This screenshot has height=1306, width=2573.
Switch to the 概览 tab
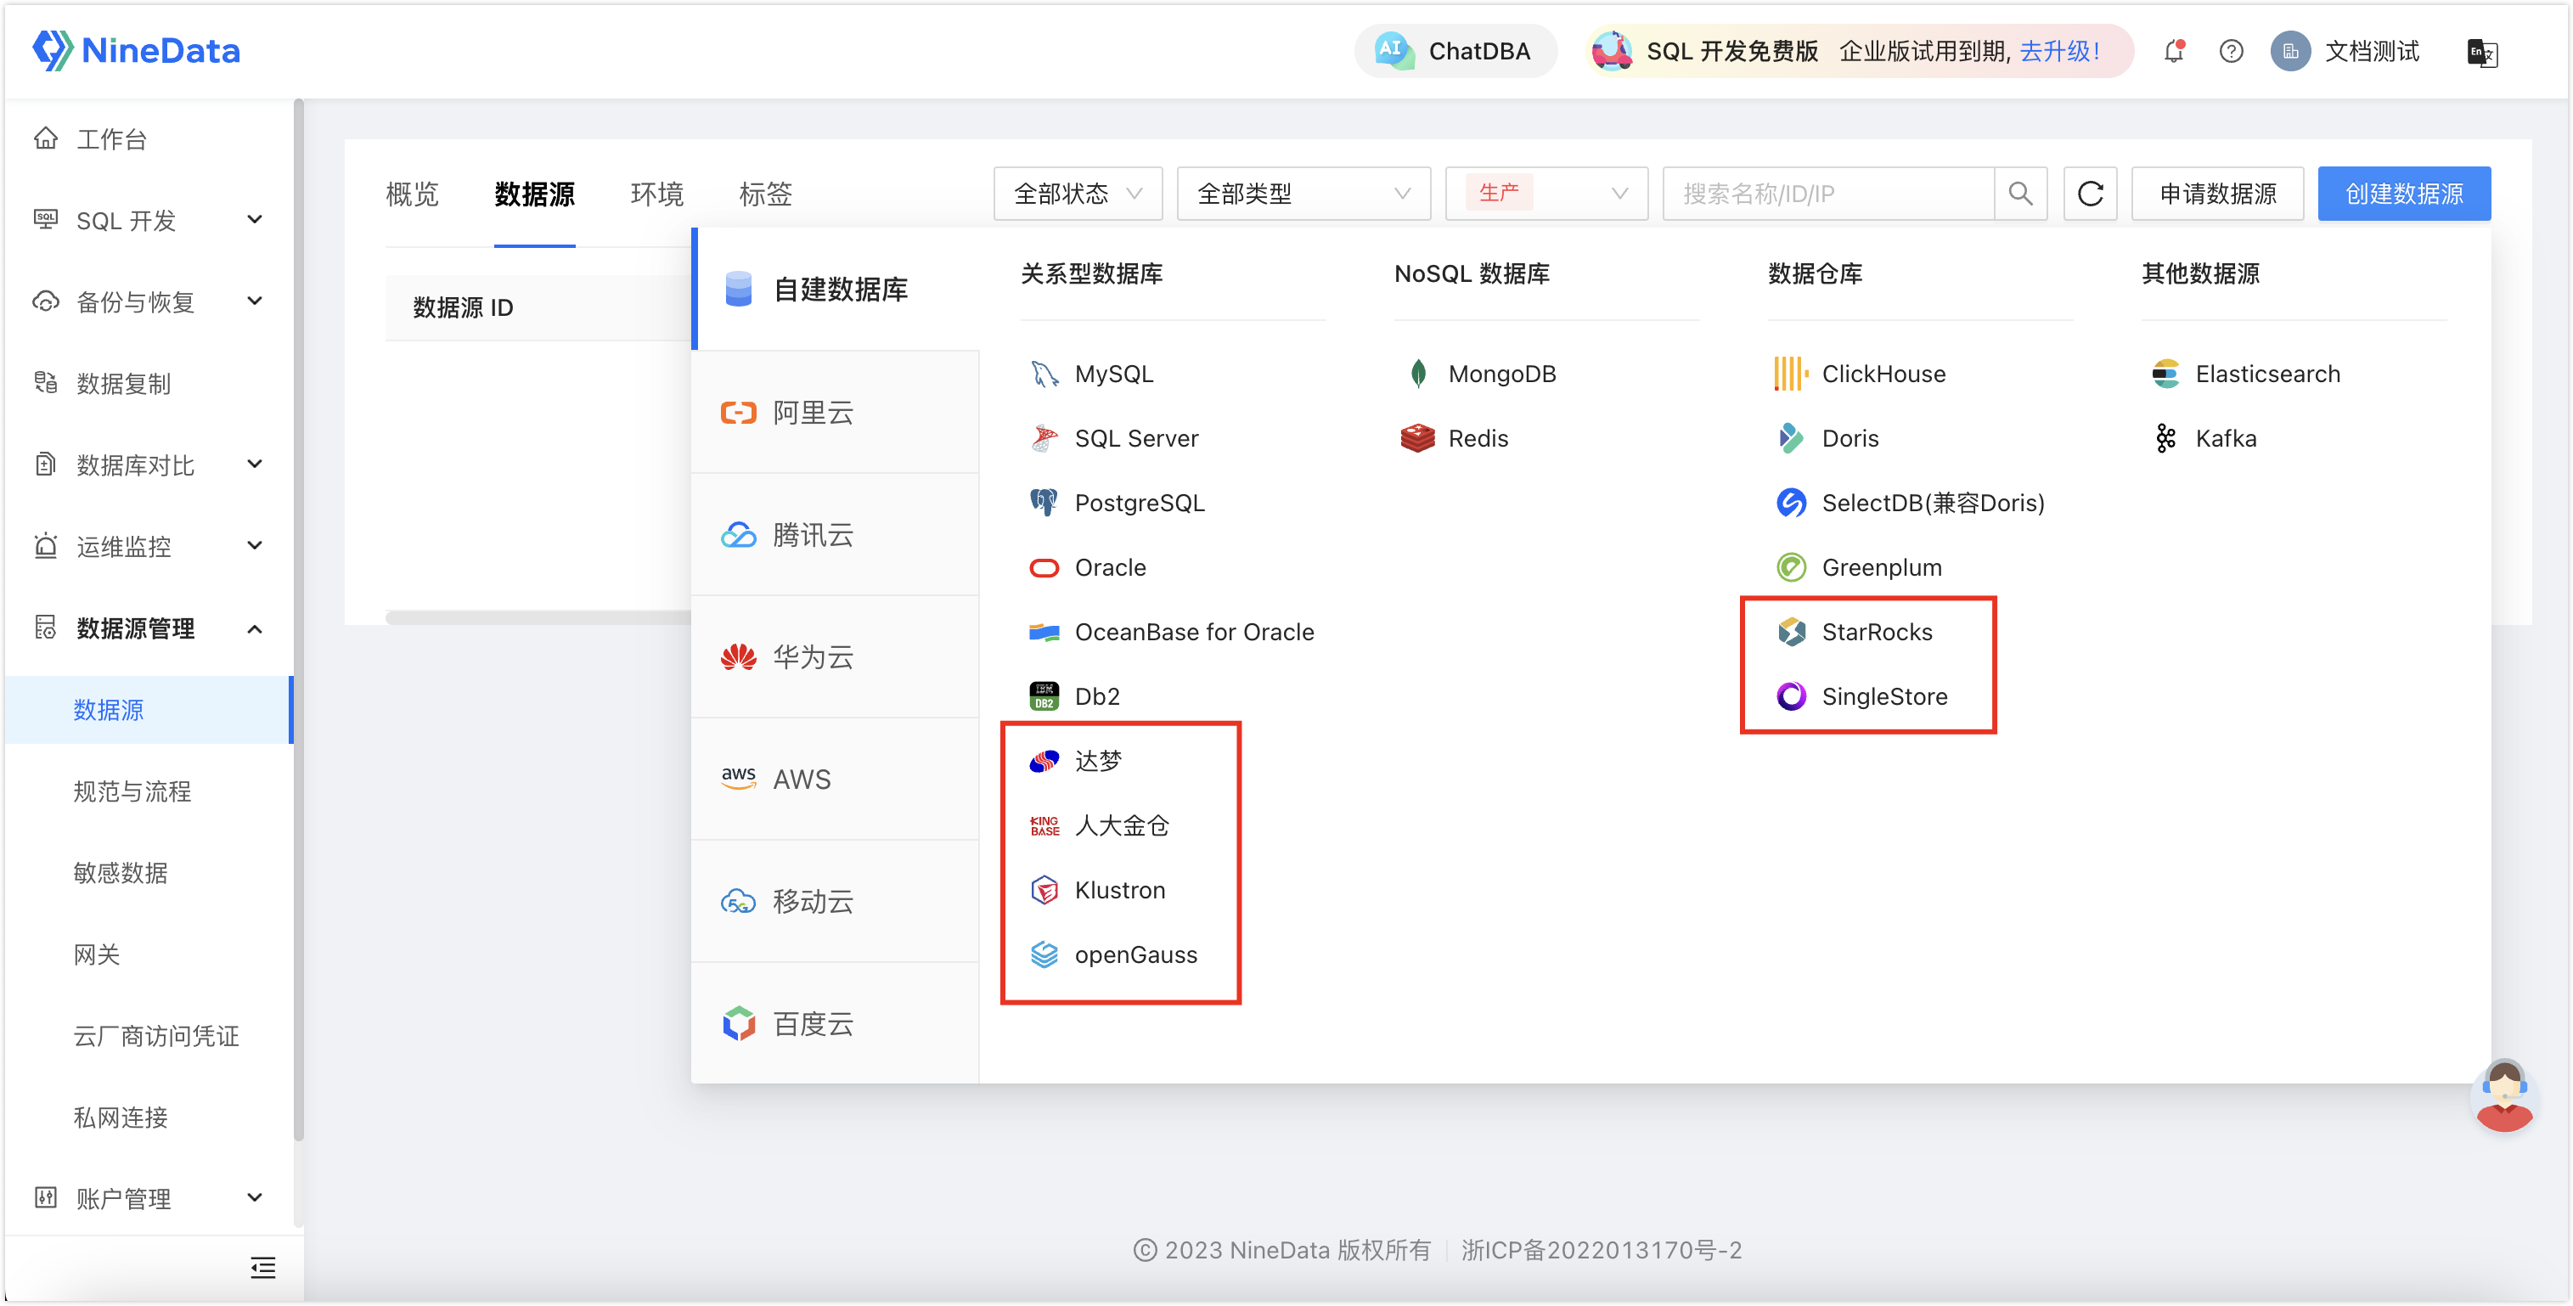pos(412,194)
